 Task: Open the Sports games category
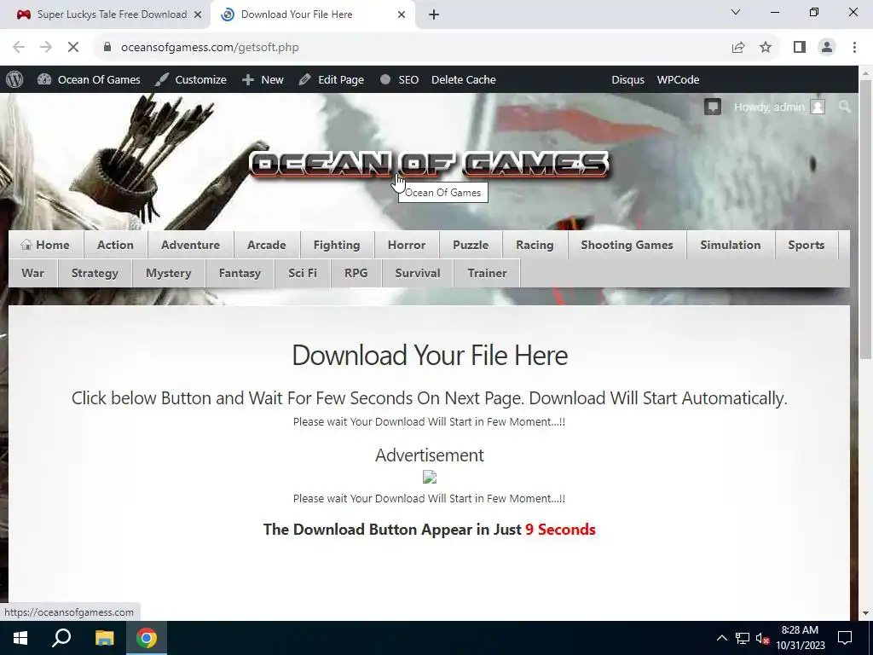(x=807, y=245)
